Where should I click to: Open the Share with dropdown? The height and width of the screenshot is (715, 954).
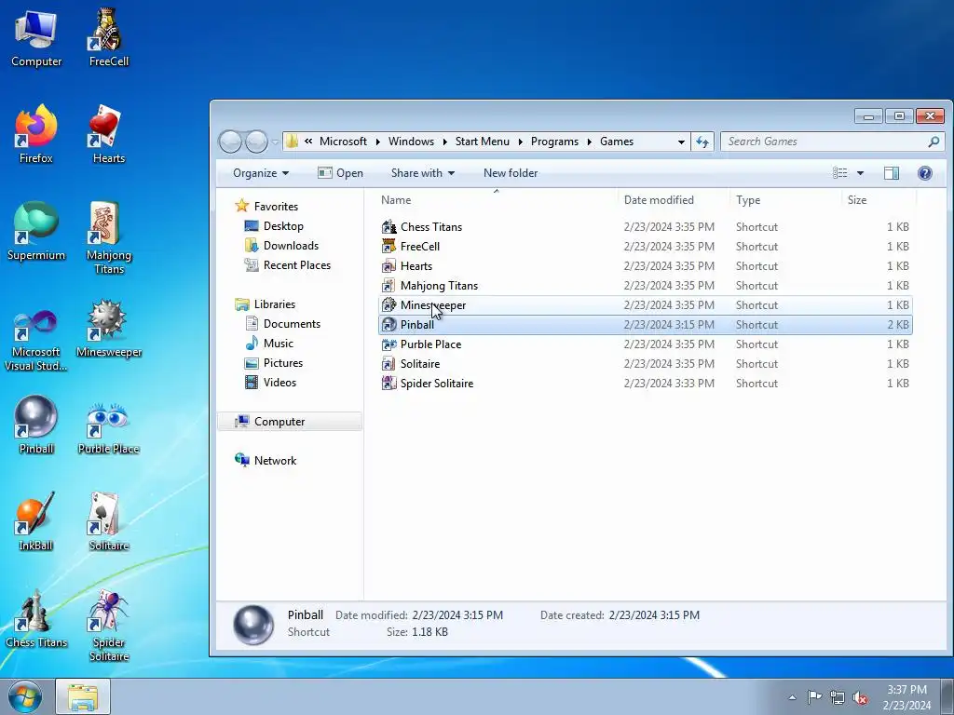tap(423, 173)
